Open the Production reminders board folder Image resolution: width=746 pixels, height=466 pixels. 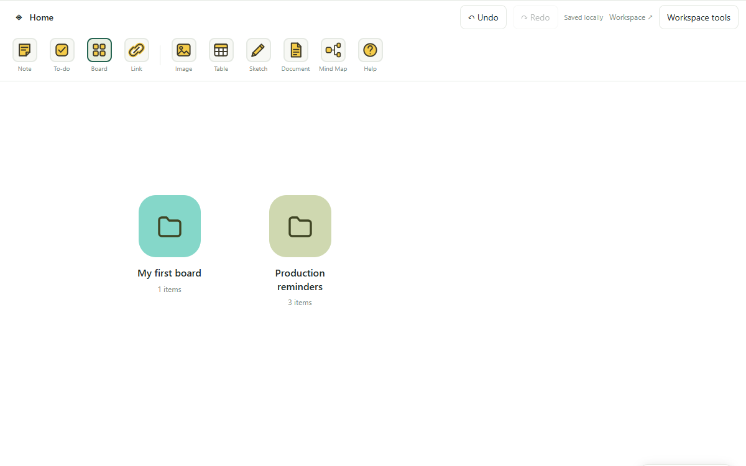coord(300,226)
